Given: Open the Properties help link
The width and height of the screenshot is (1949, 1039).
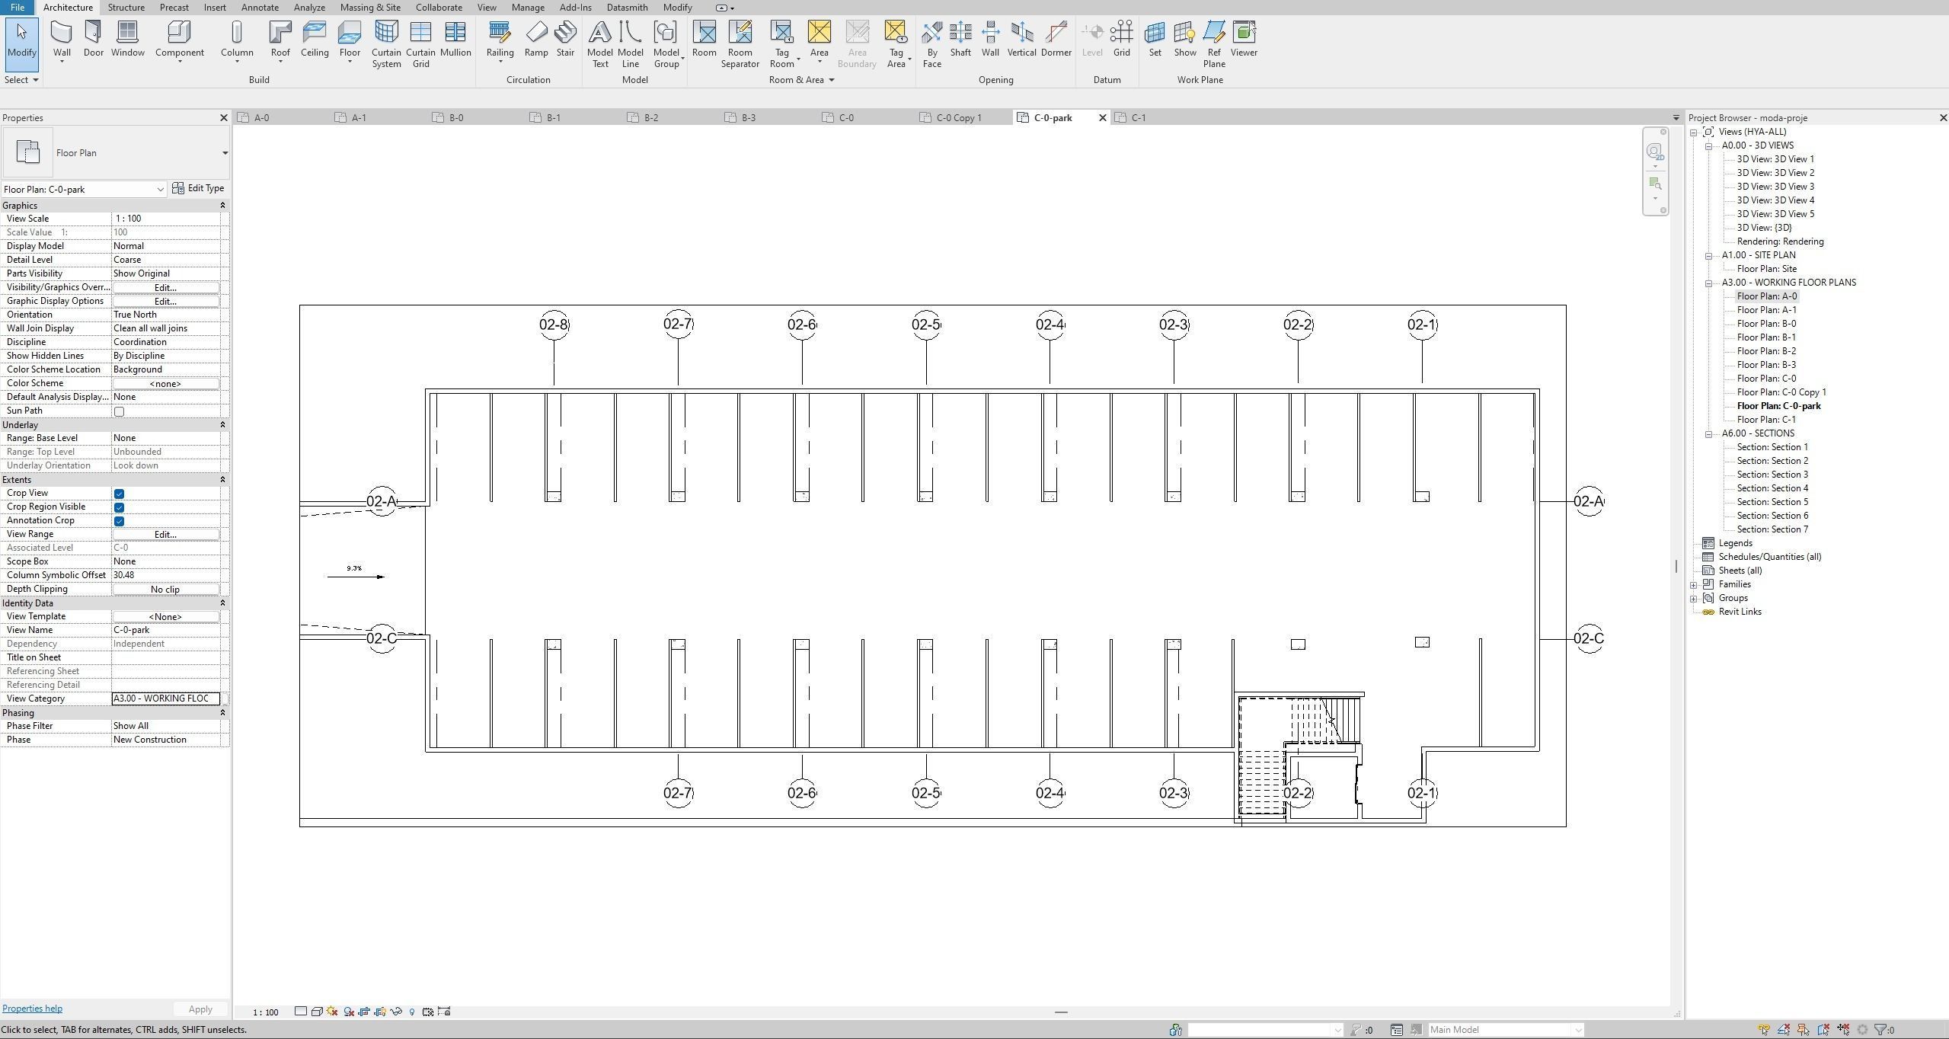Looking at the screenshot, I should [x=32, y=1009].
